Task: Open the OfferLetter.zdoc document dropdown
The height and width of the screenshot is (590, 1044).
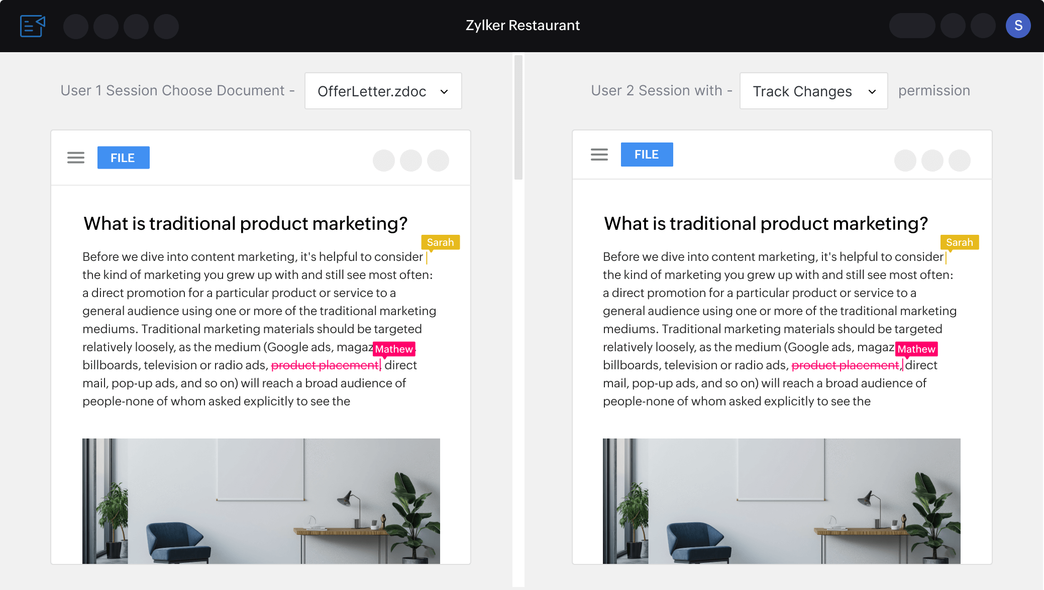Action: [383, 91]
